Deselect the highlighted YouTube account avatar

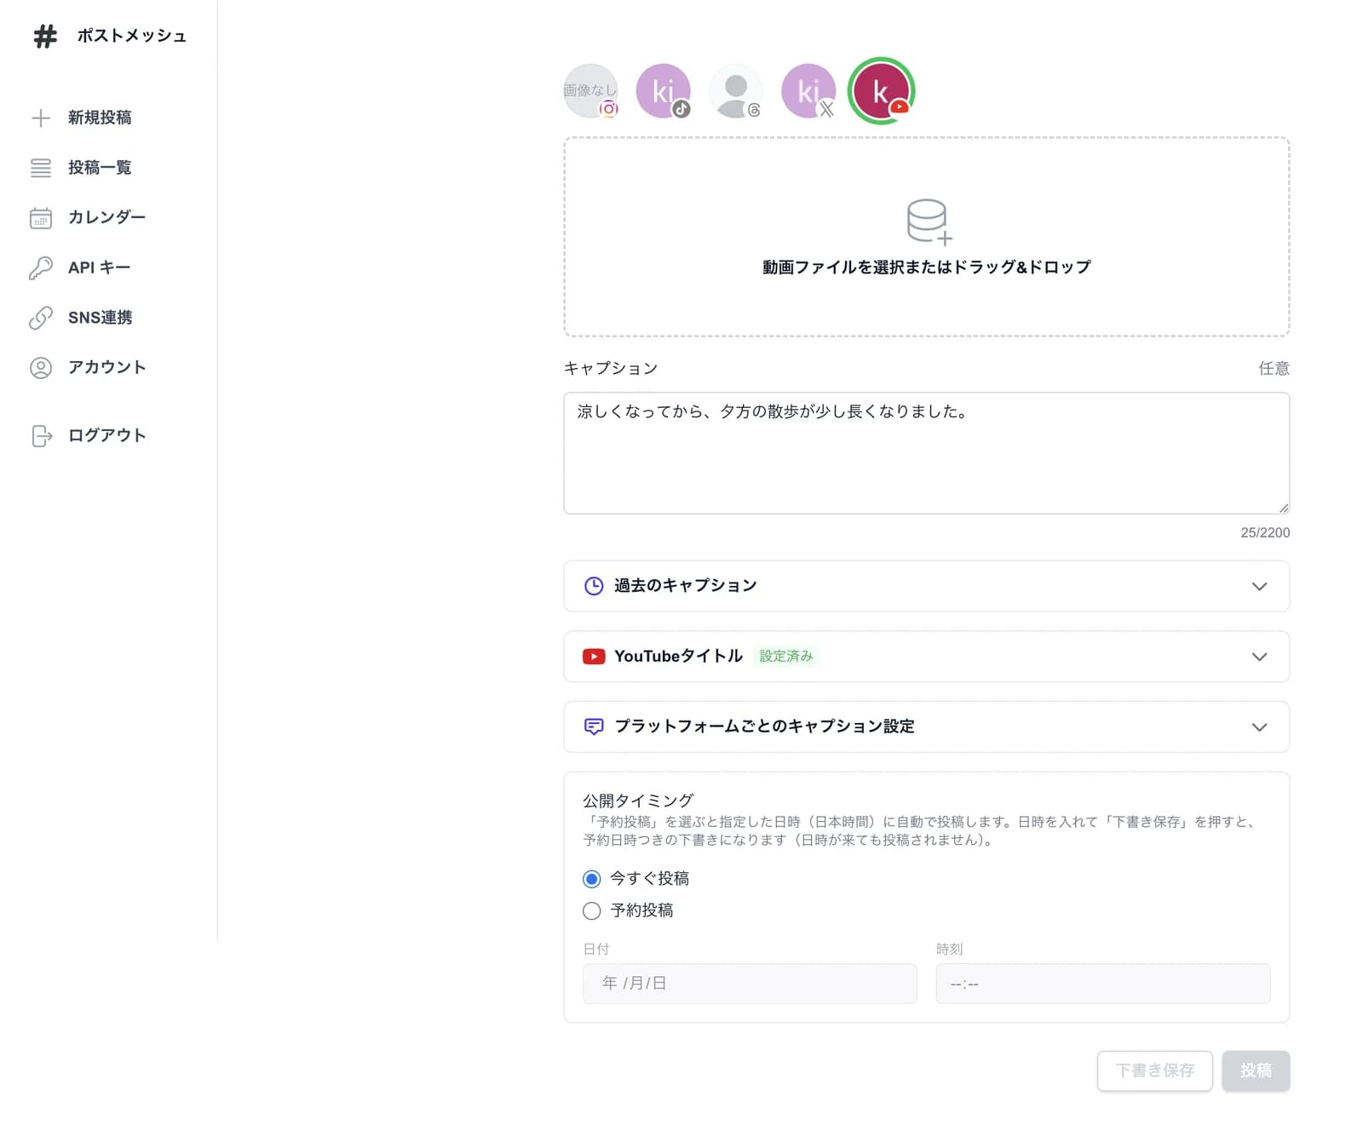click(x=881, y=91)
